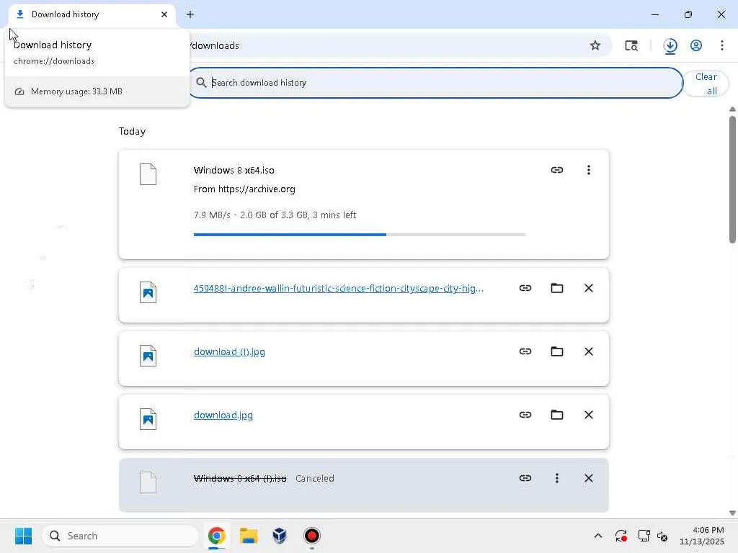
Task: Open more actions for canceled Windows 8 iso
Action: (x=557, y=478)
